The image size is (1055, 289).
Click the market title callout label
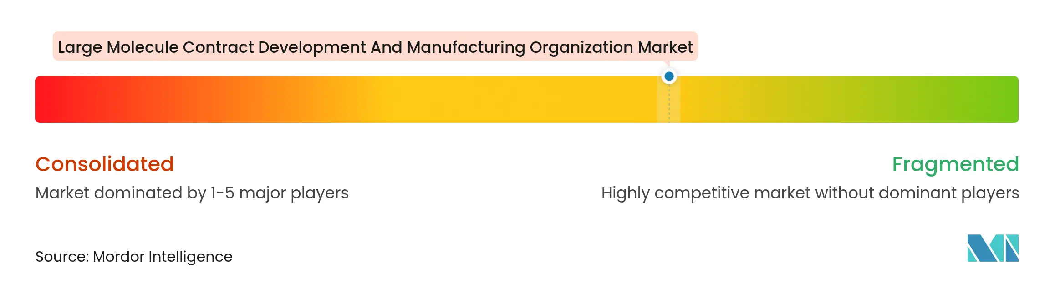(x=375, y=47)
